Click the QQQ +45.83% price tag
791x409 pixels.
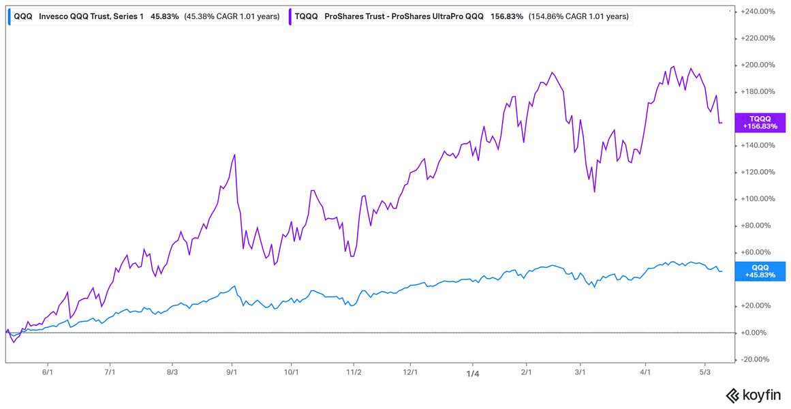(760, 272)
